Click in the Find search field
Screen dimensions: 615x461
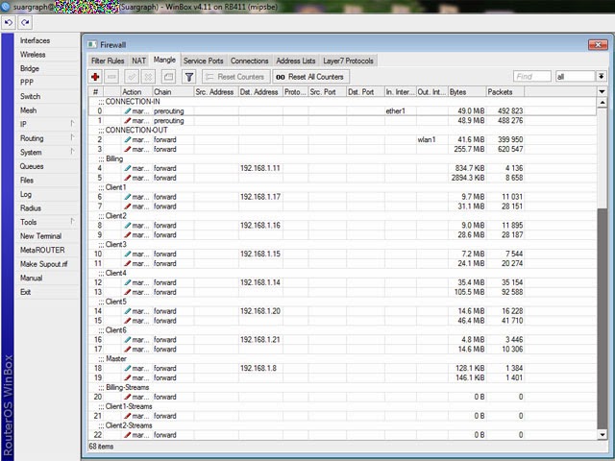click(531, 77)
